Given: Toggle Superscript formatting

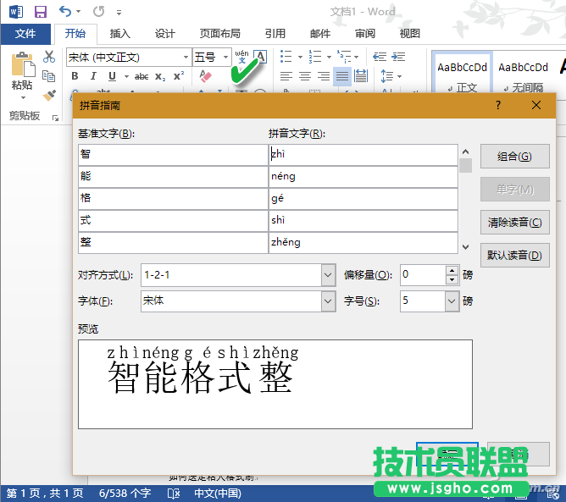Looking at the screenshot, I should click(x=179, y=76).
